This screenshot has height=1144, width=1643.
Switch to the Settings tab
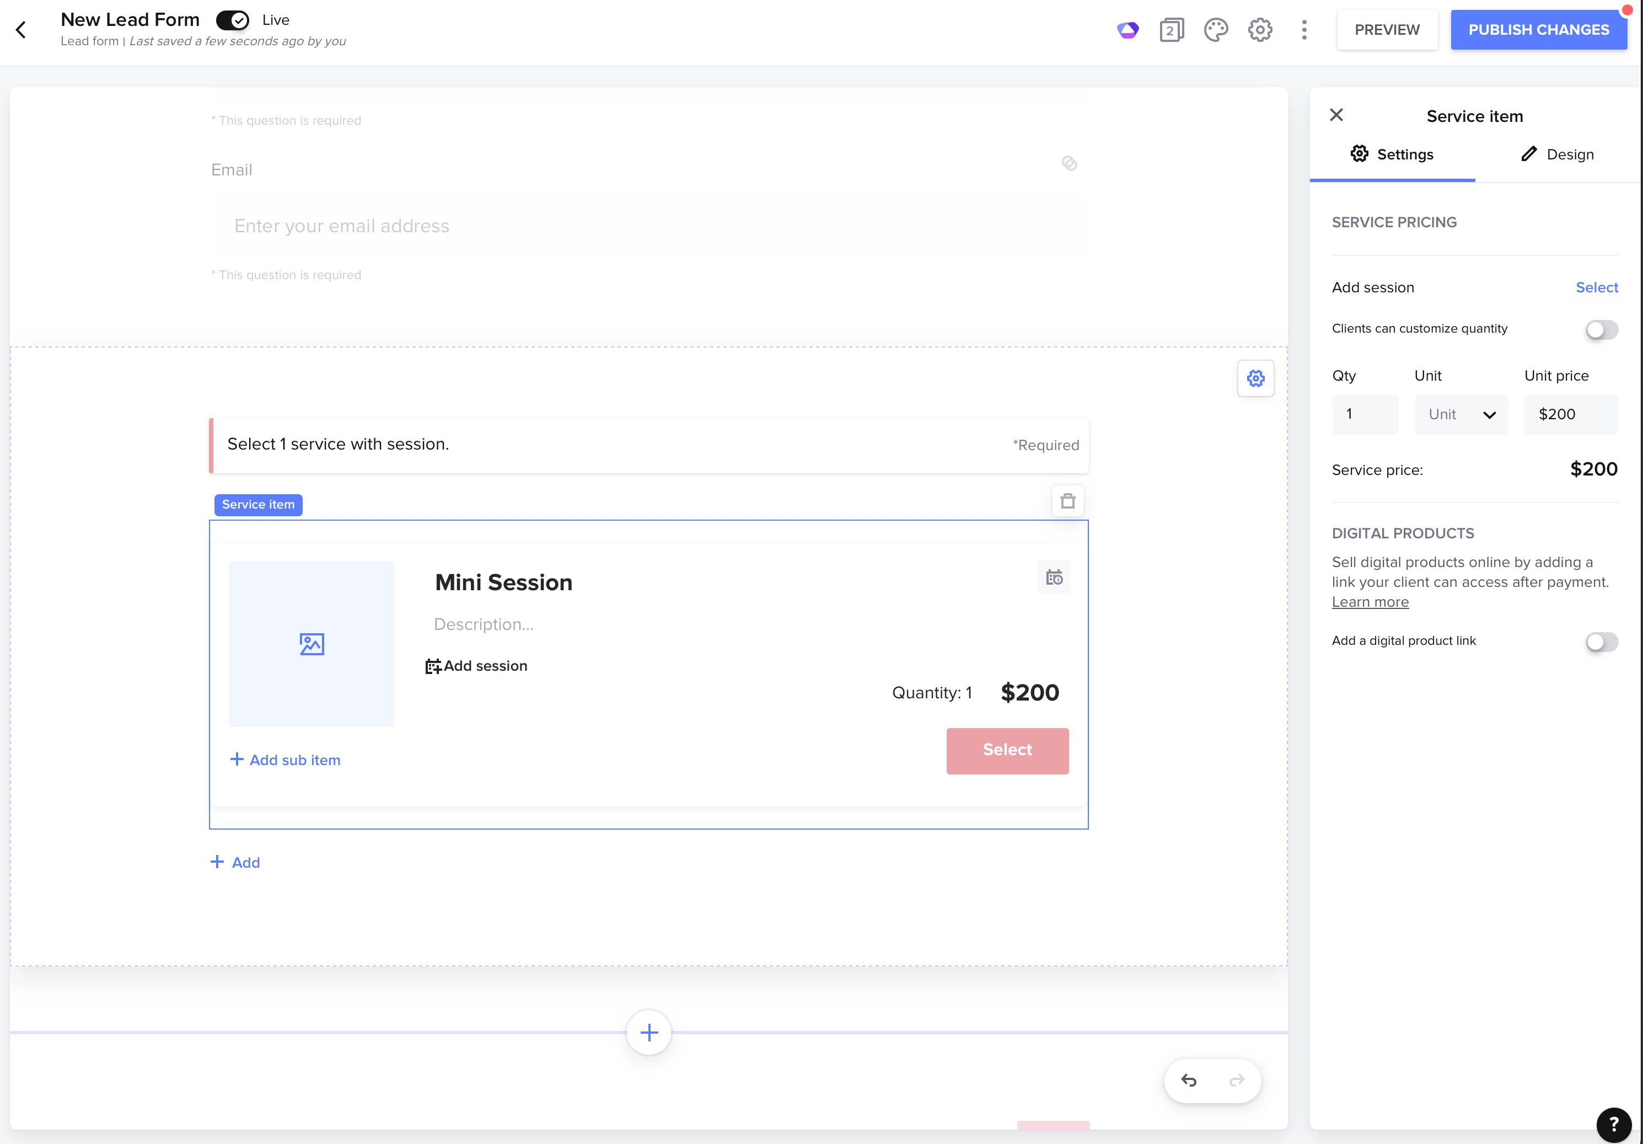point(1392,154)
